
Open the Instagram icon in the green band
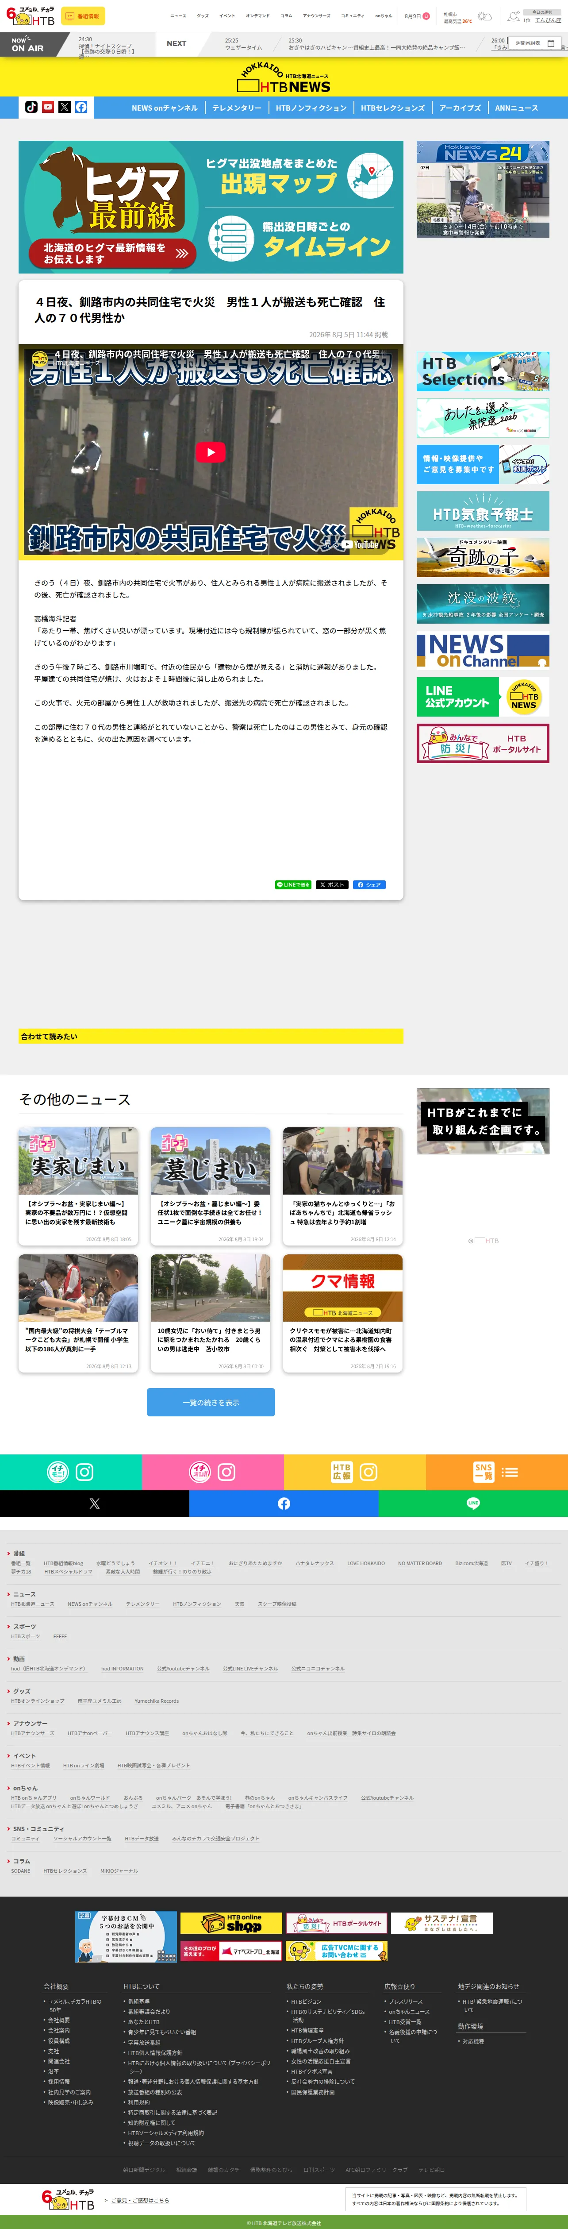click(x=85, y=1472)
